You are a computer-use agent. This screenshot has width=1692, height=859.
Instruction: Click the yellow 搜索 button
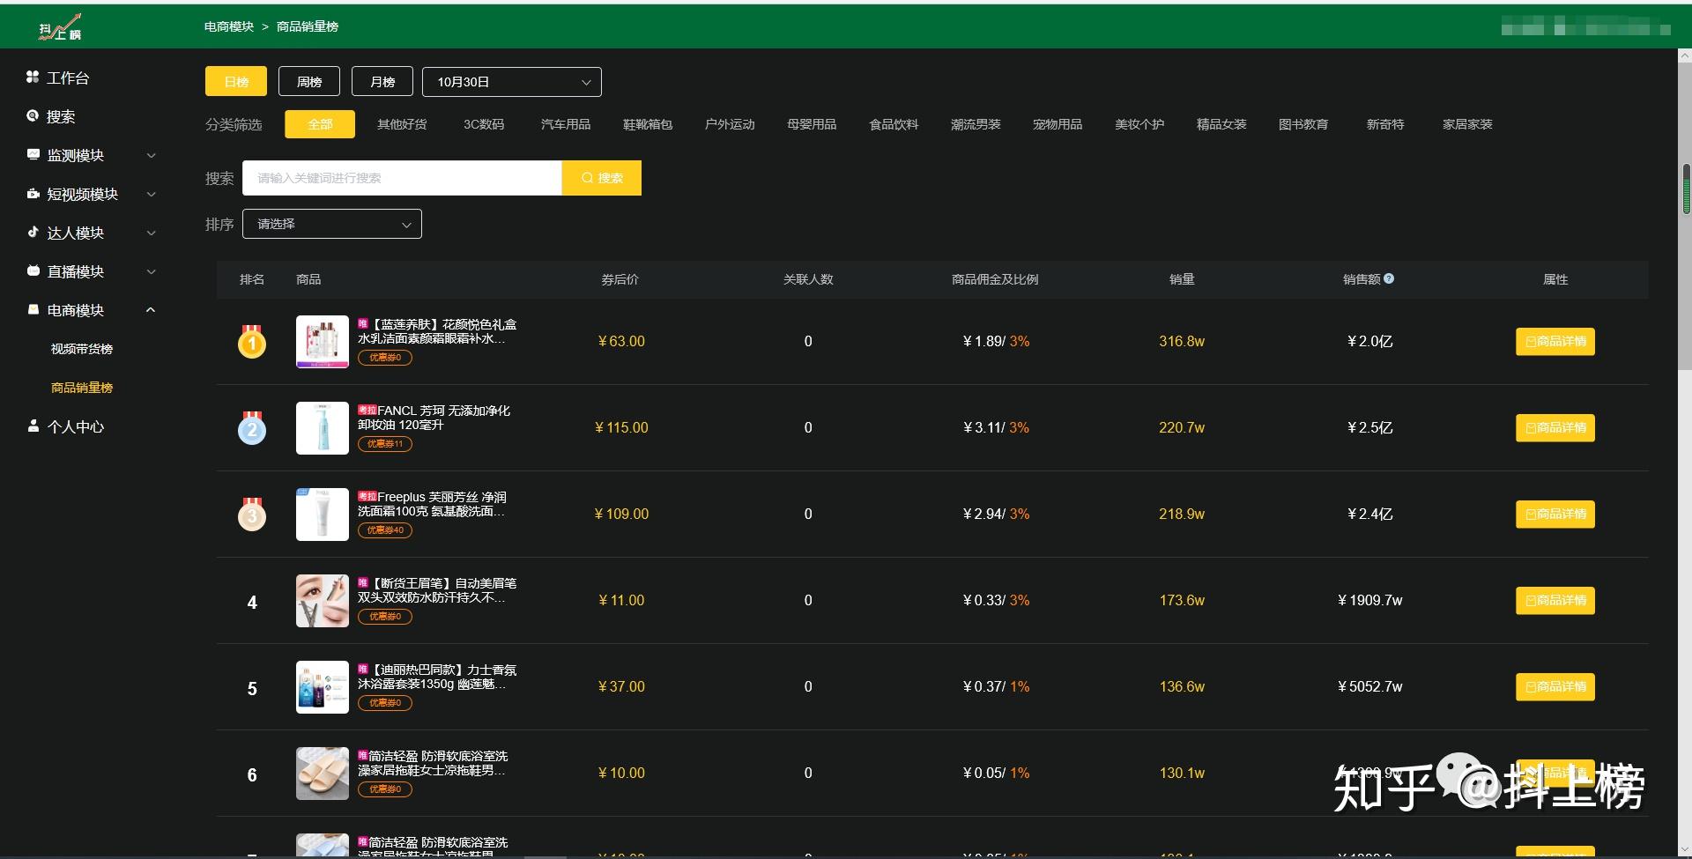coord(602,178)
